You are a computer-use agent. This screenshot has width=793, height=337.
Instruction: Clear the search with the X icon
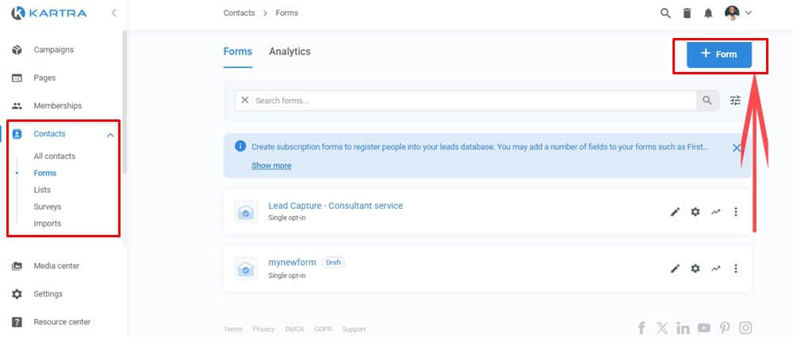pos(245,100)
